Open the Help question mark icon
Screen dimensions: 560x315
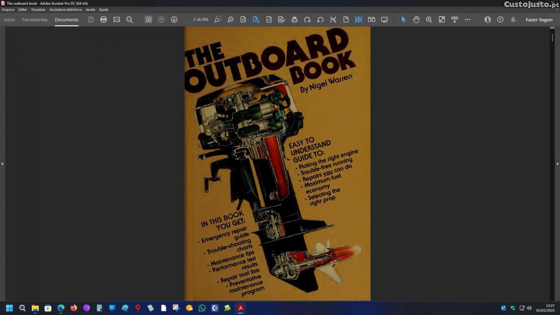click(500, 20)
